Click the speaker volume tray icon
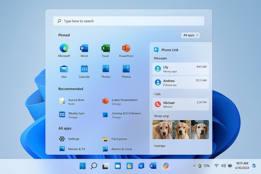261x174 pixels. [x=223, y=166]
